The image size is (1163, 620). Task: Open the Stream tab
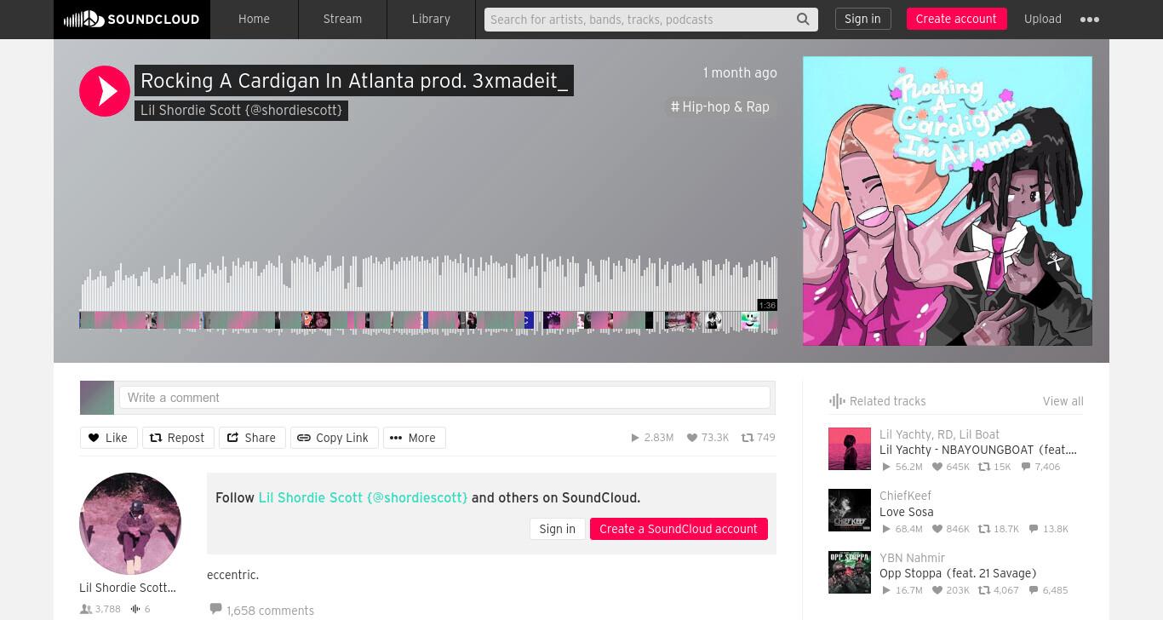pos(342,19)
